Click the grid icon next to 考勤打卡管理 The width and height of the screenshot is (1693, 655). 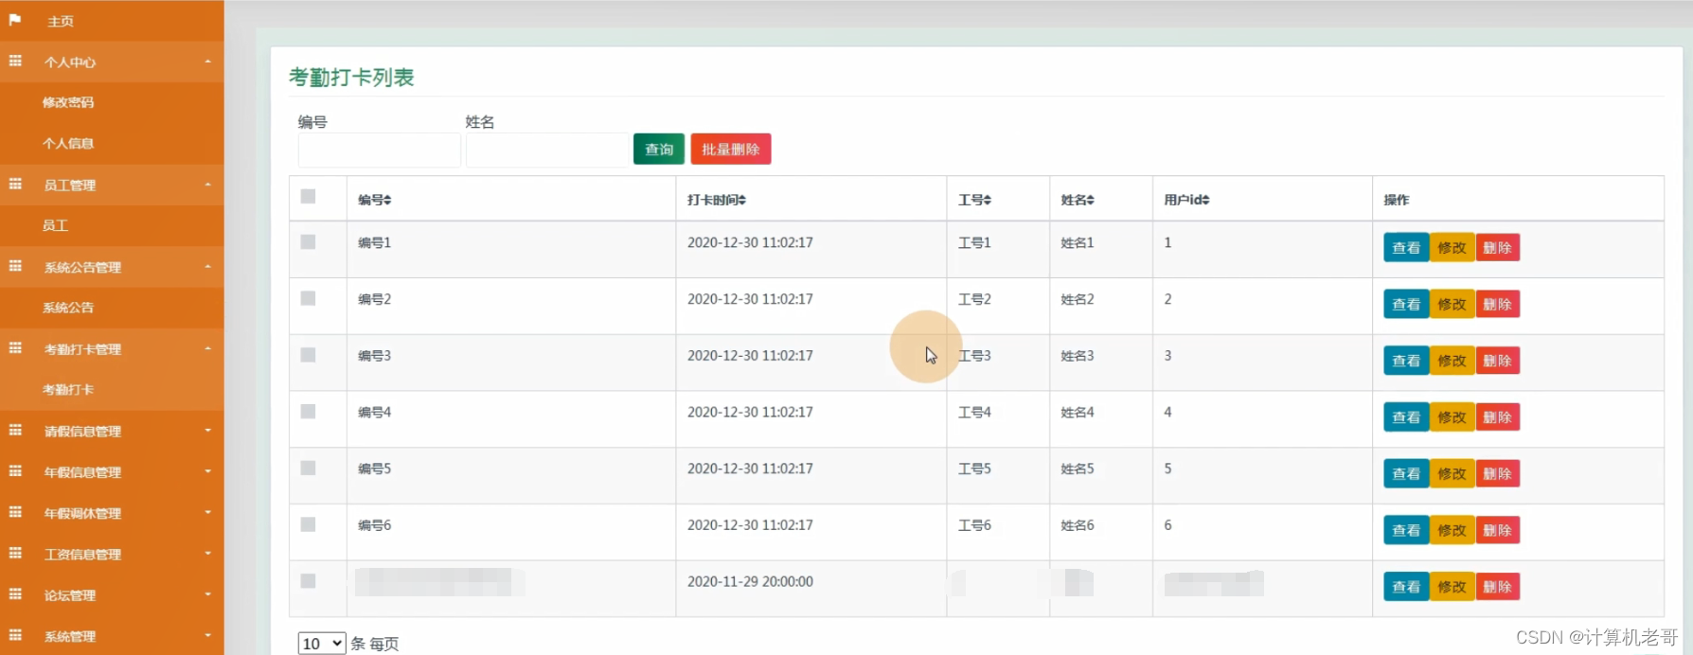15,347
